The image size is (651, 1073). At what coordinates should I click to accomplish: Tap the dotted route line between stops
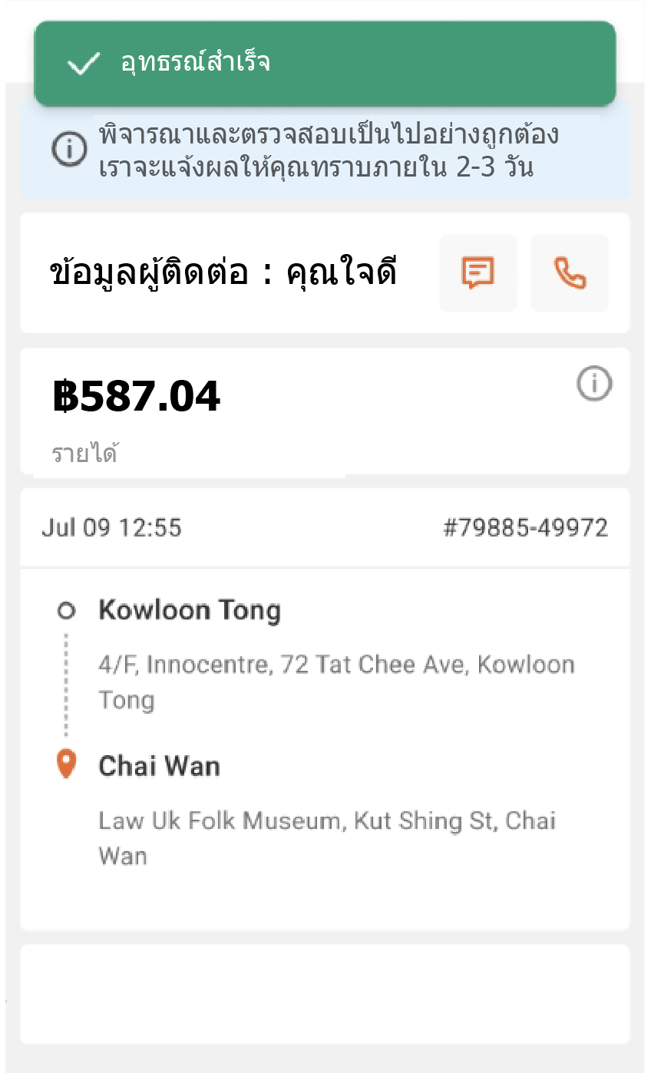[x=67, y=685]
